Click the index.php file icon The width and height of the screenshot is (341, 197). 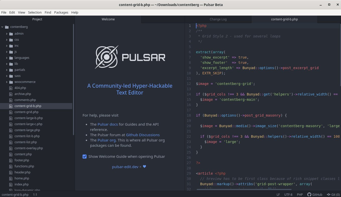pos(11,184)
